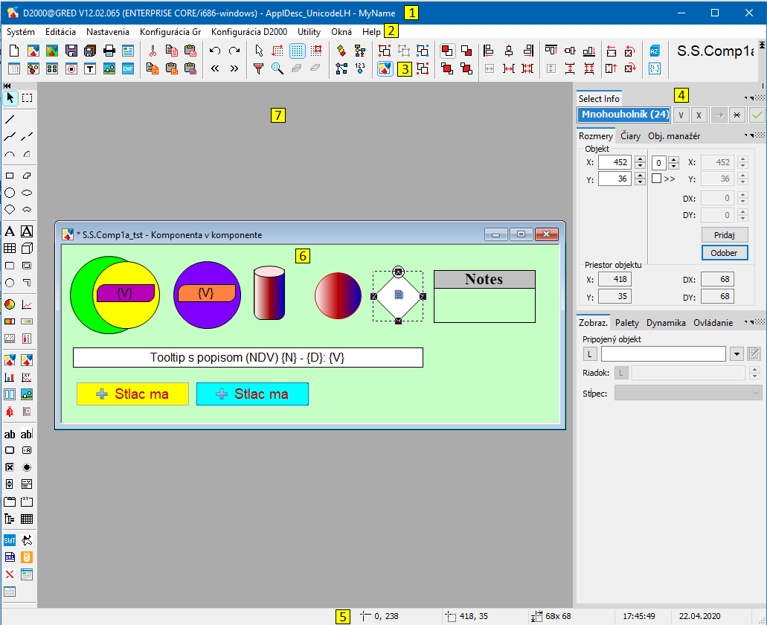
Task: Click the Odober button
Action: point(724,252)
